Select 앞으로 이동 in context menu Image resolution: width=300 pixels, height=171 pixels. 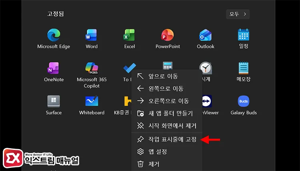pos(167,76)
